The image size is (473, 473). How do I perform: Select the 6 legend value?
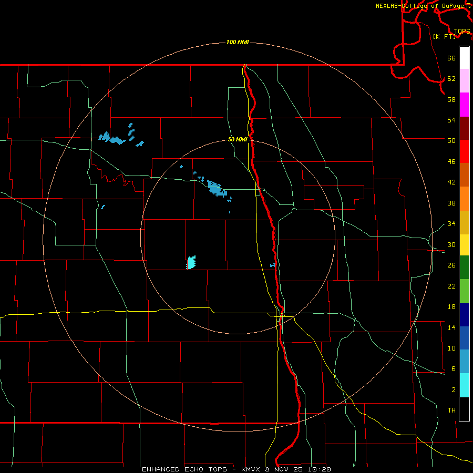(x=454, y=369)
